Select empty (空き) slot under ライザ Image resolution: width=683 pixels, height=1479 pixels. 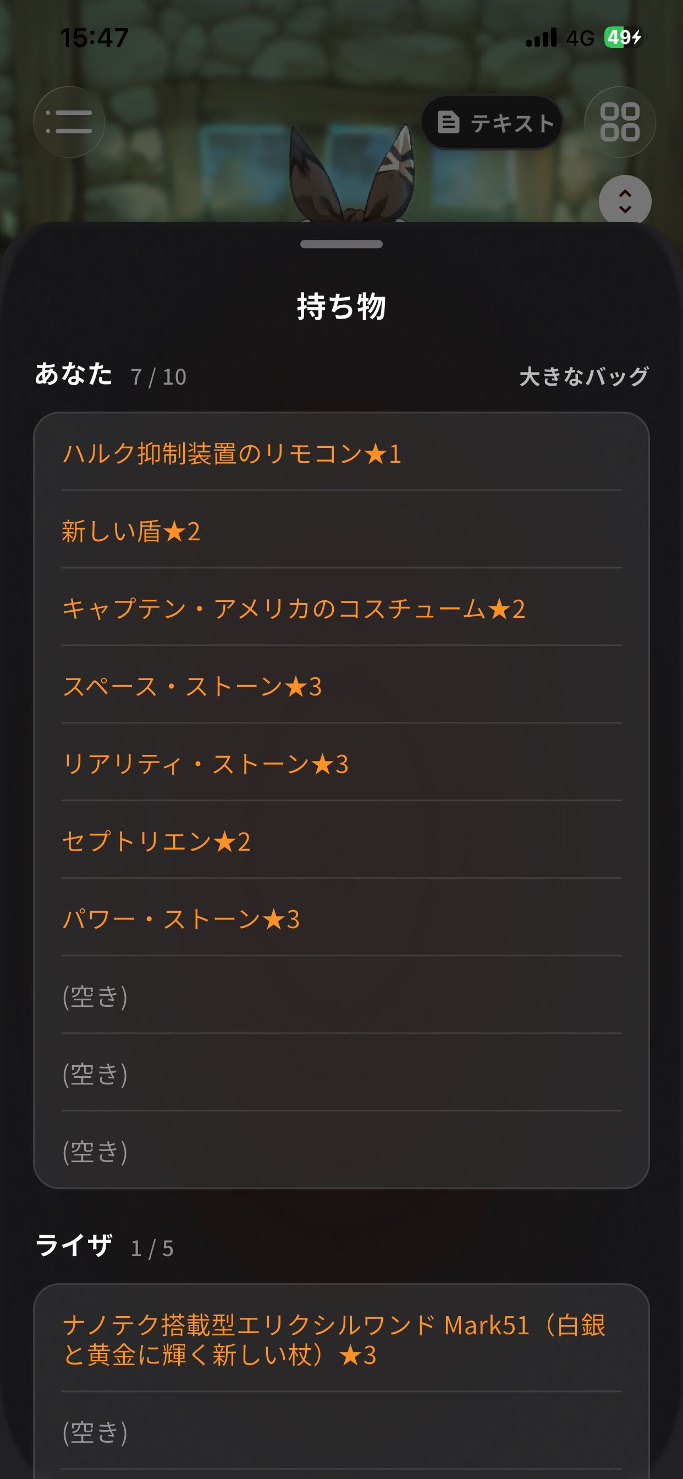341,1430
